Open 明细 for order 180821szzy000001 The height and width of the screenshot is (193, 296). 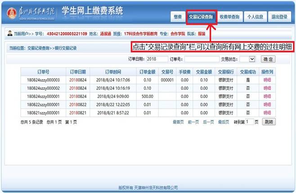coord(268,112)
